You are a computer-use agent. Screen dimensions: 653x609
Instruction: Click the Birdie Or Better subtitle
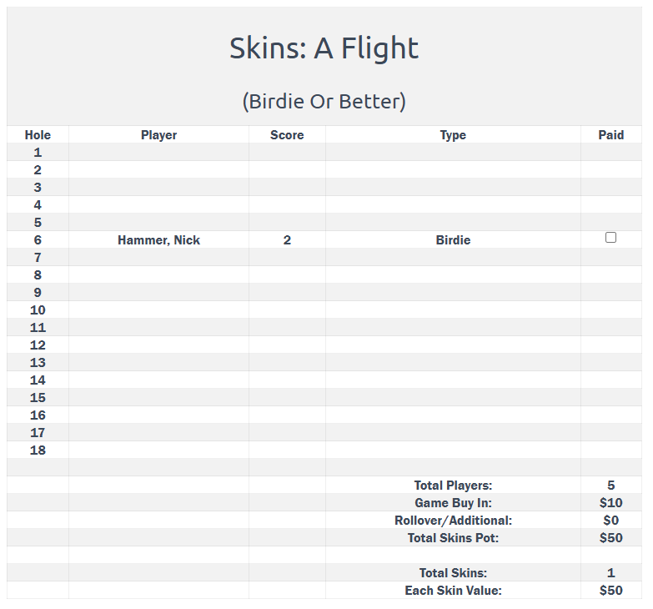pyautogui.click(x=324, y=102)
